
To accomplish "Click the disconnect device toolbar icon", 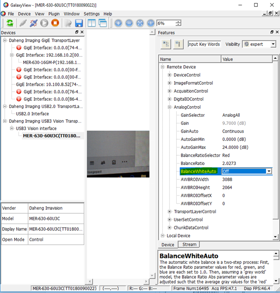I will coord(33,23).
